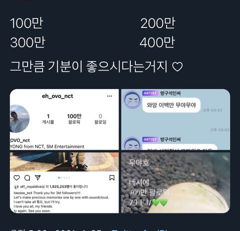The height and width of the screenshot is (231, 240).
Task: Open the comment bubble icon
Action: point(27,178)
